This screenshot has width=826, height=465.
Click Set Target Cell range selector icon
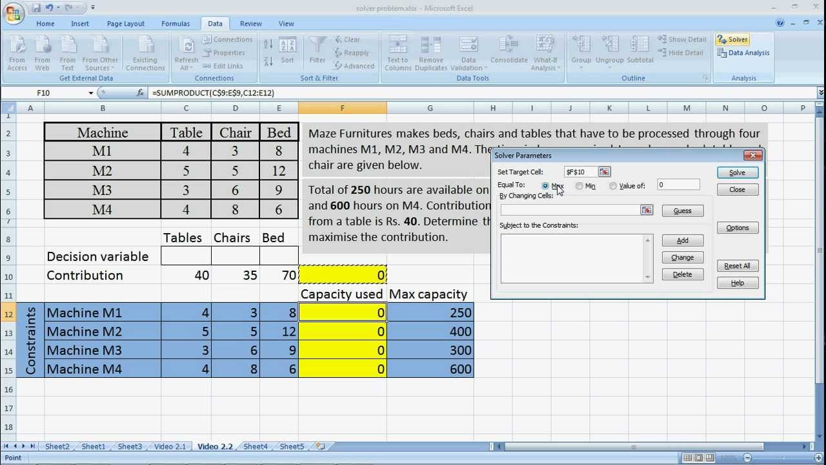pyautogui.click(x=604, y=172)
